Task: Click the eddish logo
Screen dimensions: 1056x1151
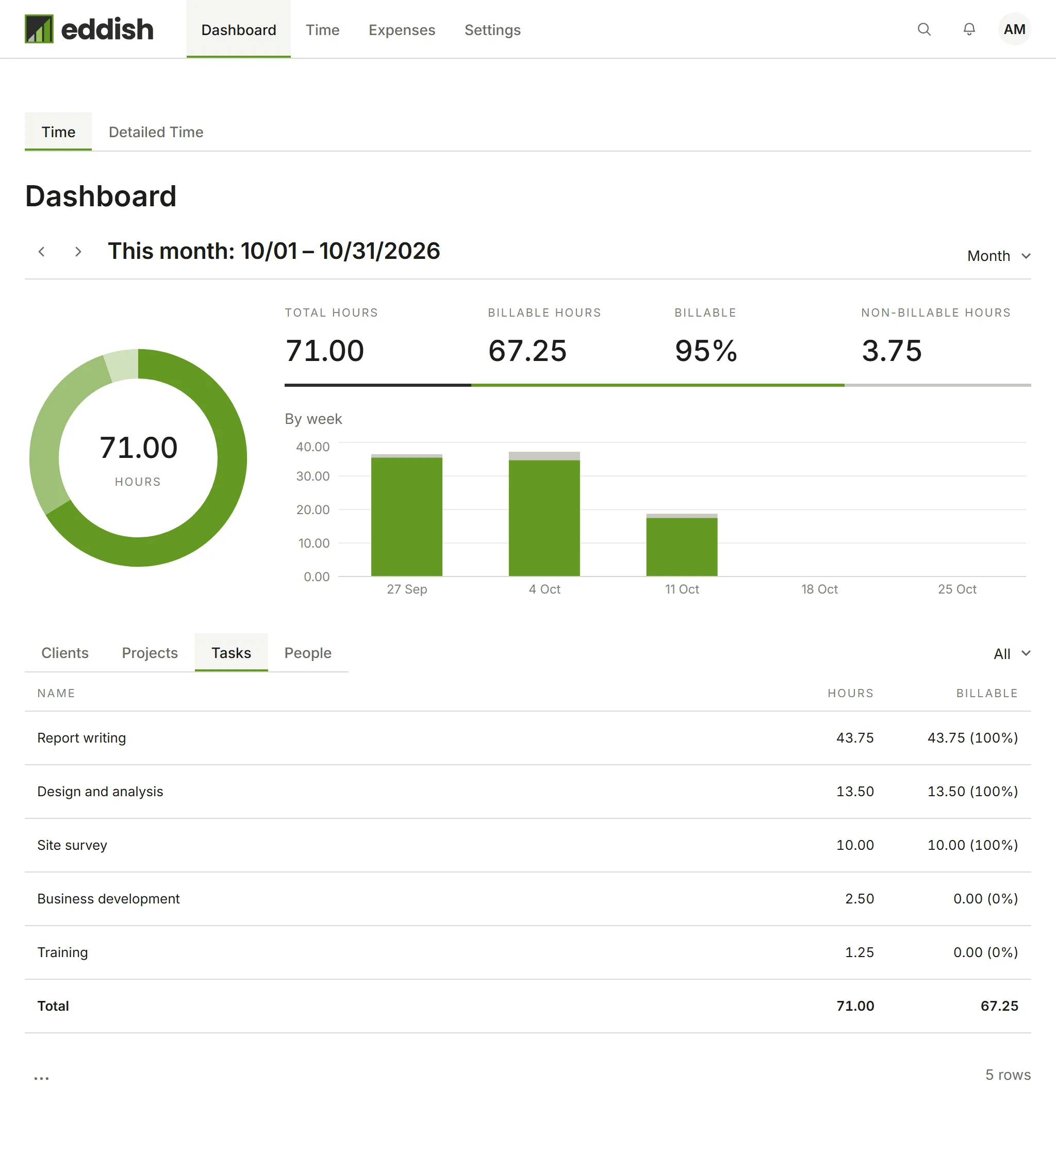Action: point(89,29)
